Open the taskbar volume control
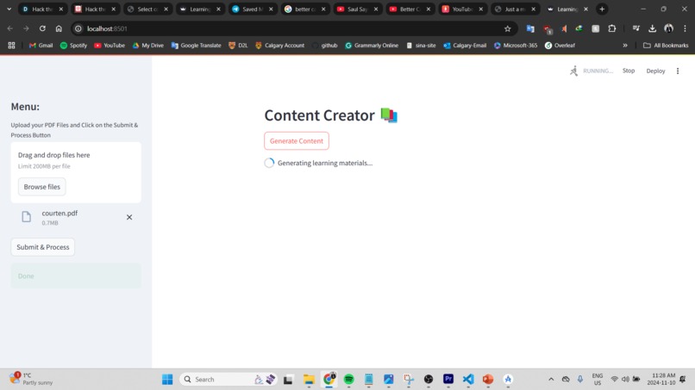The width and height of the screenshot is (695, 390). [x=625, y=380]
